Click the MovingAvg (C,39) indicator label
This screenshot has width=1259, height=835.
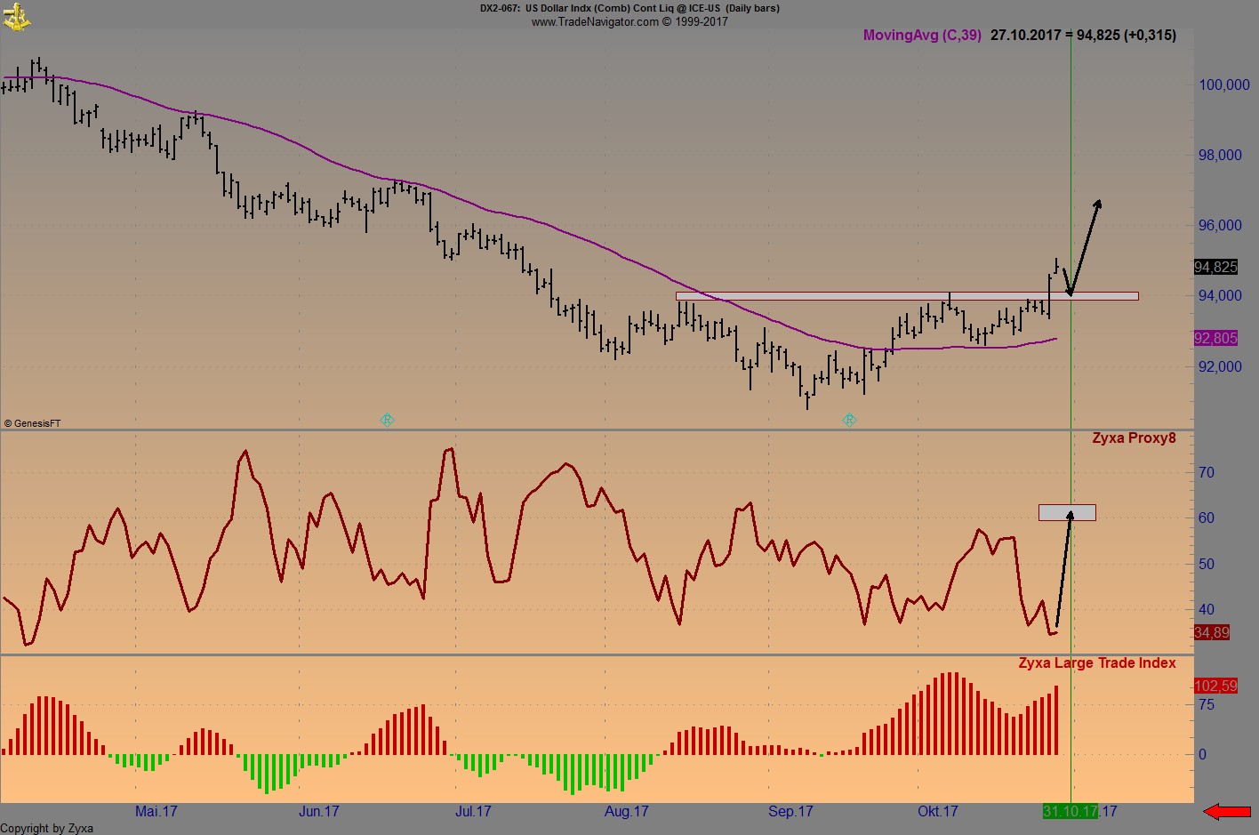coord(922,36)
